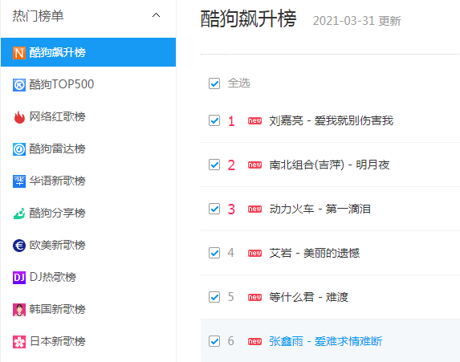This screenshot has height=362, width=460.
Task: Play 等什么君 - 难渡
Action: coord(308,297)
